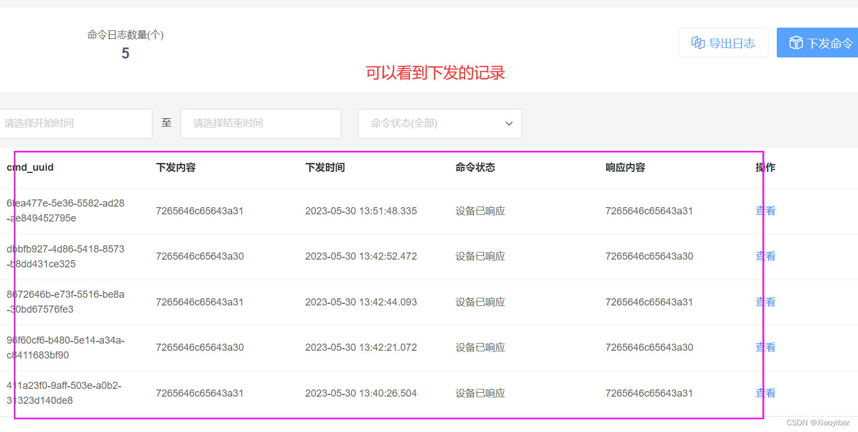Click timestamp 2023-05-30 13:42:44.093
The image size is (858, 432).
[361, 302]
